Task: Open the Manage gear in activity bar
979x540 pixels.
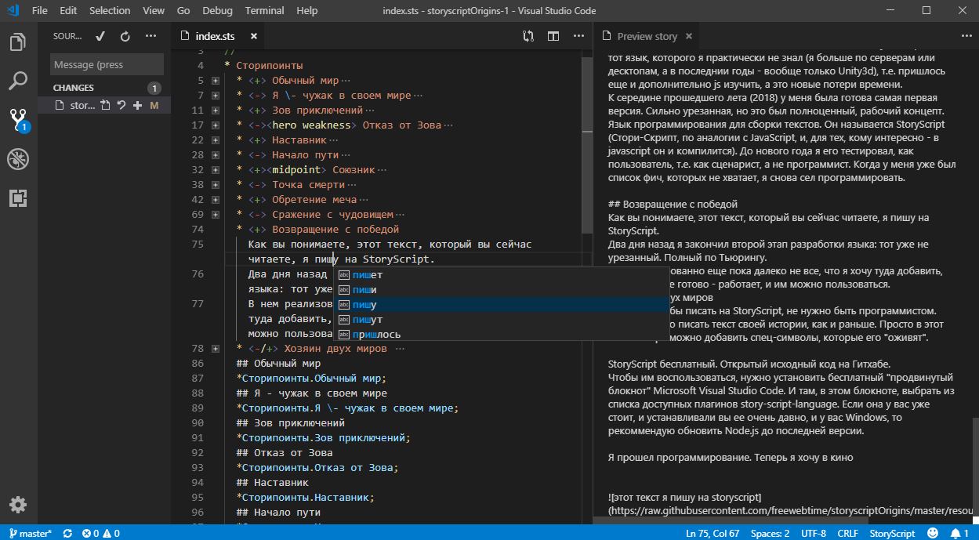Action: 18,504
